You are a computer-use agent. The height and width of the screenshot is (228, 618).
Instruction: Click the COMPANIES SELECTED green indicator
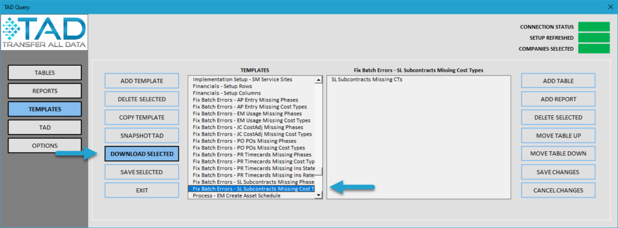click(x=594, y=49)
